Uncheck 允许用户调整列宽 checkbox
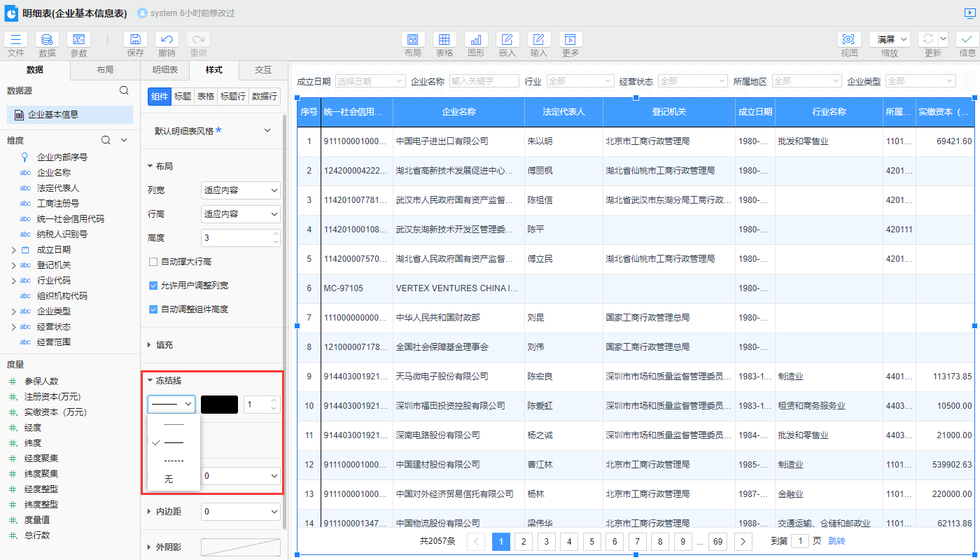 [x=153, y=286]
